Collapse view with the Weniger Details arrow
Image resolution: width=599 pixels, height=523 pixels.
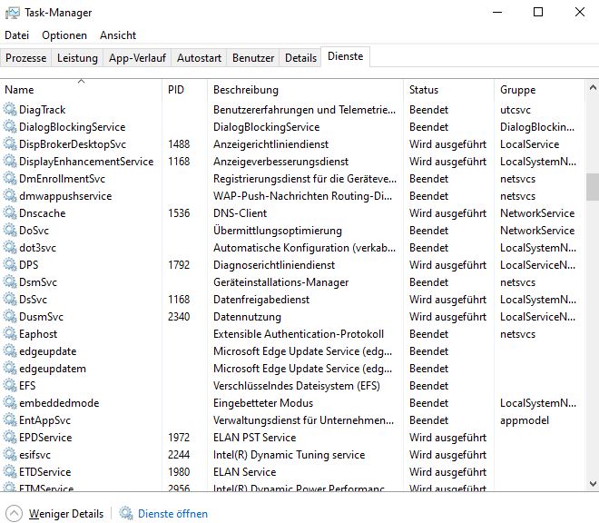coord(15,513)
